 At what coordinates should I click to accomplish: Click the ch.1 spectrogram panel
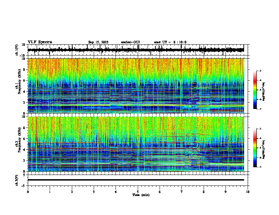[136, 86]
